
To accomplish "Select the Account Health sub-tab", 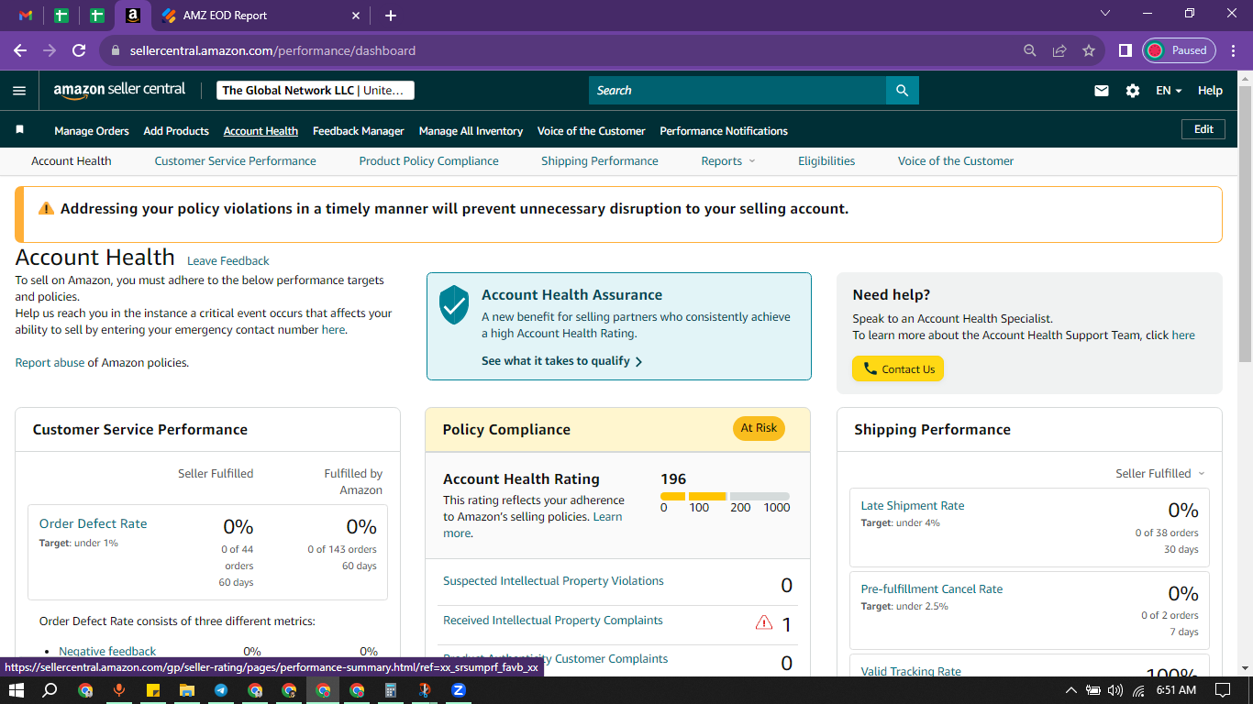I will 71,160.
